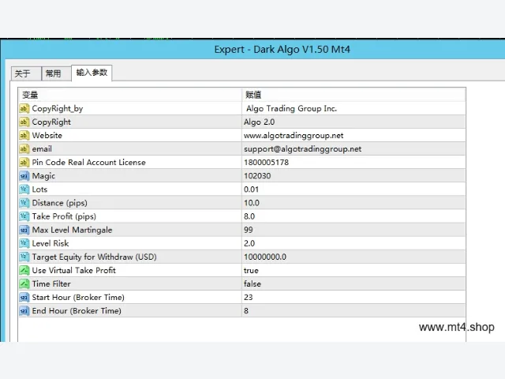The image size is (505, 379).
Task: Click the integer icon beside Start Hour
Action: (24, 298)
